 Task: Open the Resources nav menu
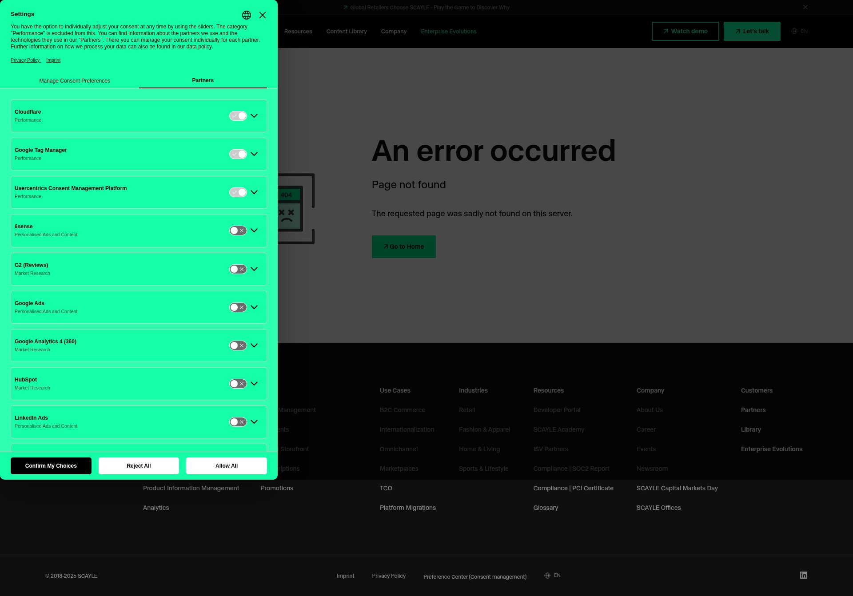298,32
